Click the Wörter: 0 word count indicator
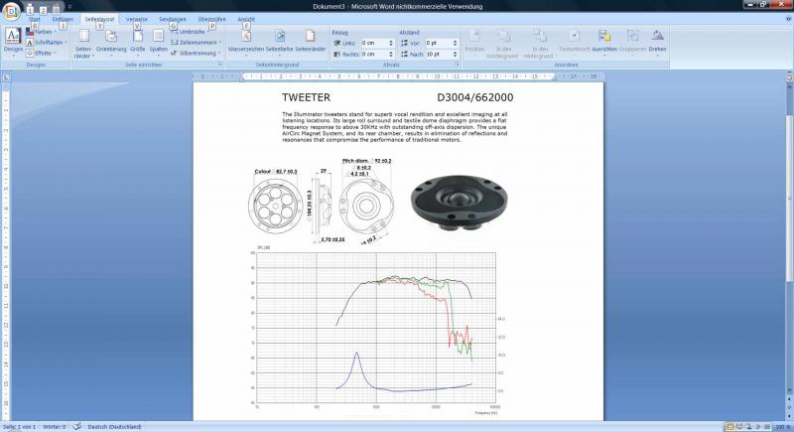This screenshot has width=794, height=432. click(55, 427)
